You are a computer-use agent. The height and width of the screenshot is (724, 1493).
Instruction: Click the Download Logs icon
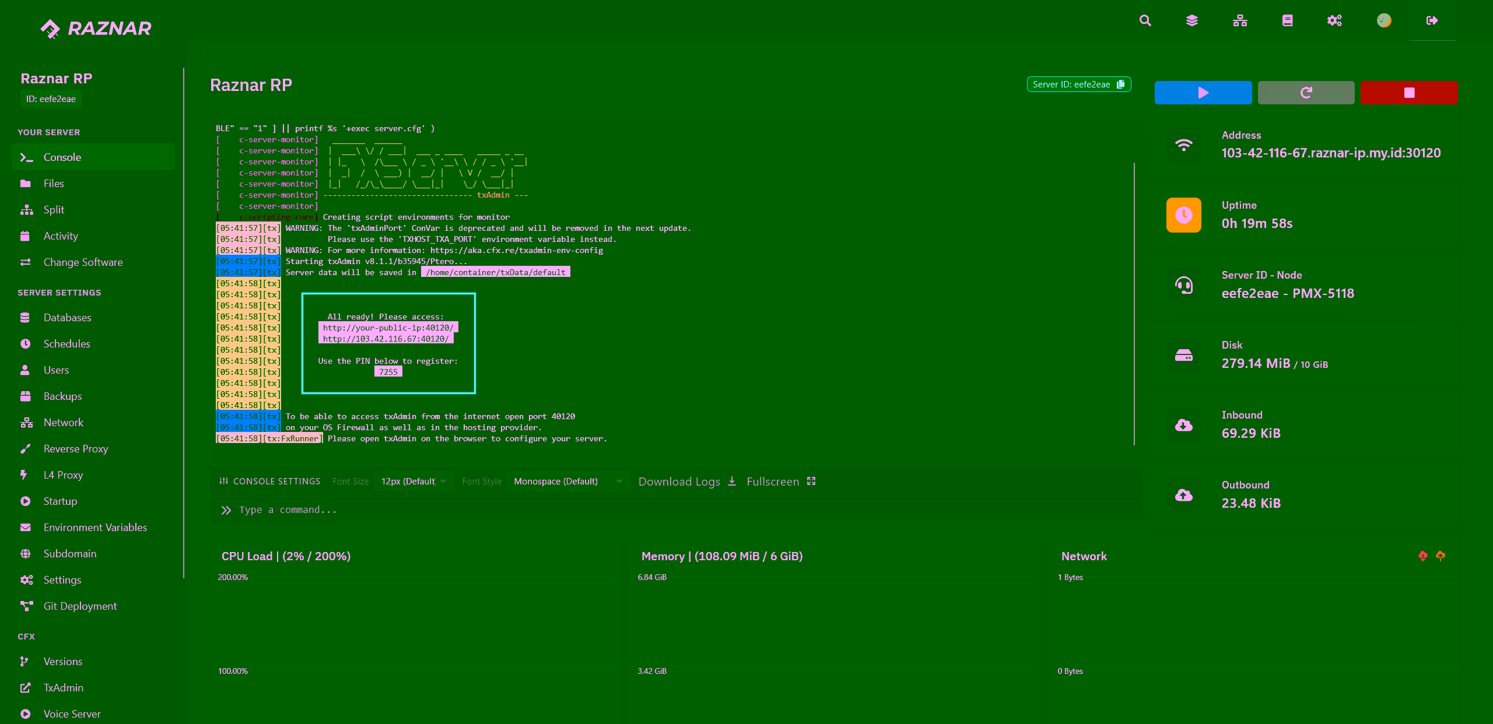click(x=732, y=482)
